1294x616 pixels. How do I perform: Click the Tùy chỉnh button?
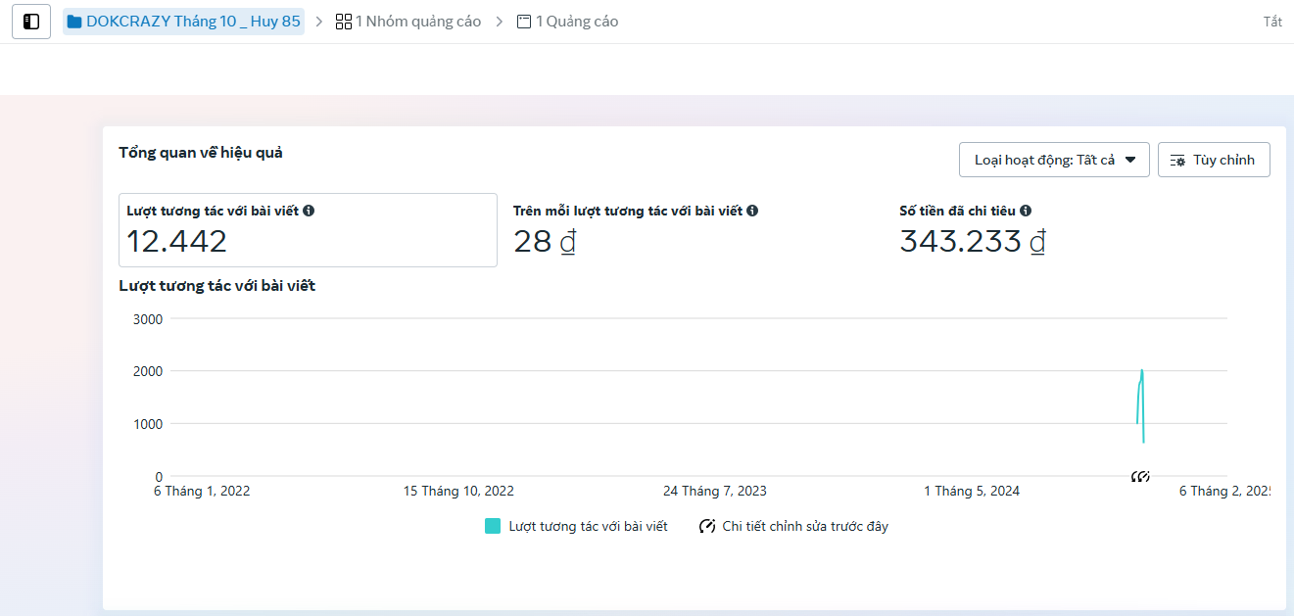pyautogui.click(x=1214, y=160)
